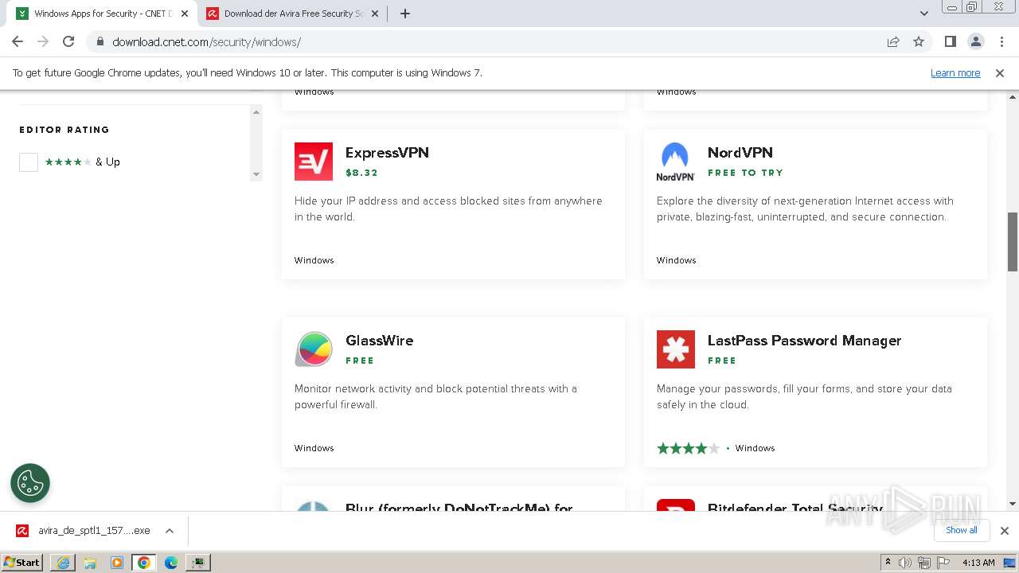The height and width of the screenshot is (573, 1019).
Task: Open the NordVPN logo icon
Action: [676, 162]
